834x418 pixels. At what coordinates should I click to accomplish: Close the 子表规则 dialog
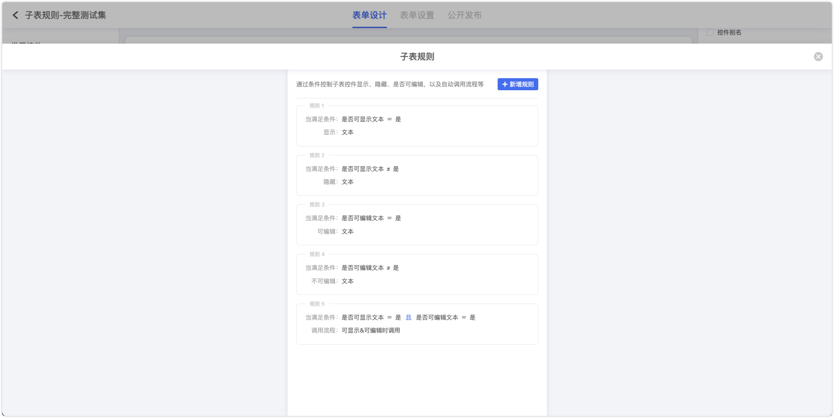coord(818,57)
